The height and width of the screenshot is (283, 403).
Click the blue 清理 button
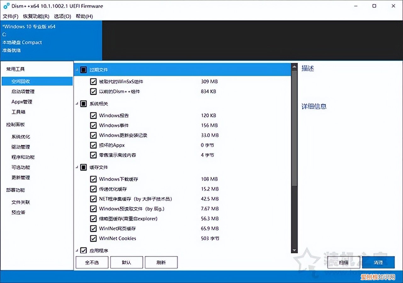378,263
